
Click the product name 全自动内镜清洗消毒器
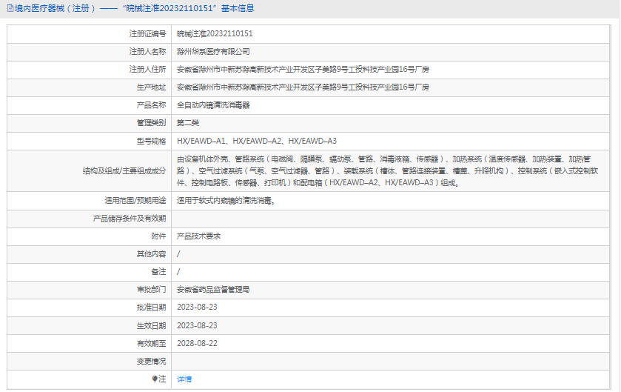tap(213, 105)
